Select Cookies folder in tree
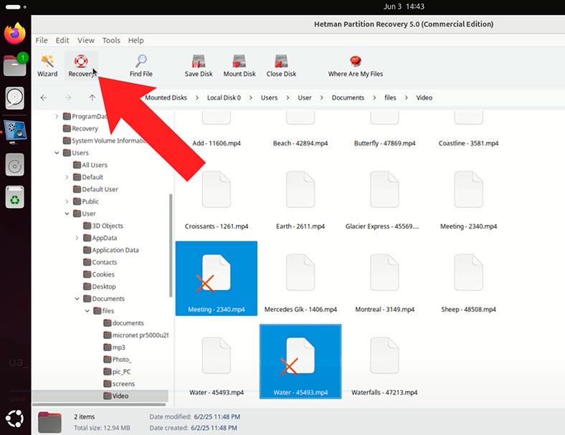The width and height of the screenshot is (565, 435). (x=99, y=274)
